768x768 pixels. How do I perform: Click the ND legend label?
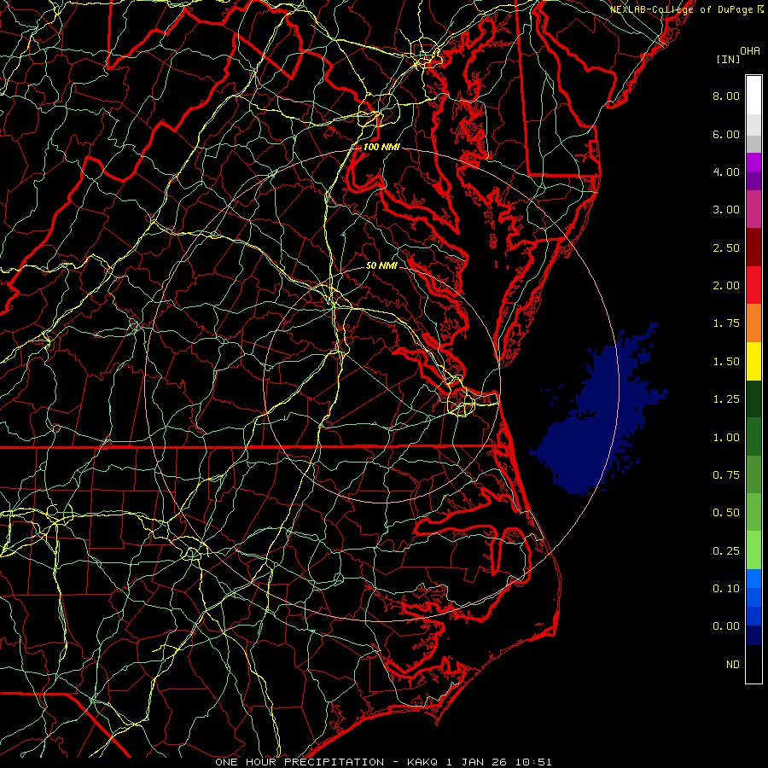click(733, 665)
